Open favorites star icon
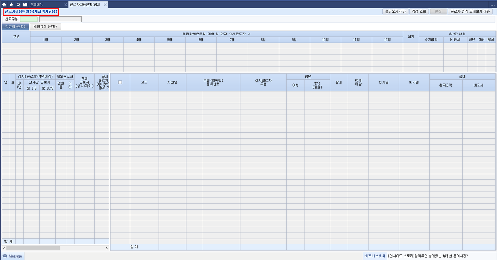The height and width of the screenshot is (260, 497). [x=12, y=5]
